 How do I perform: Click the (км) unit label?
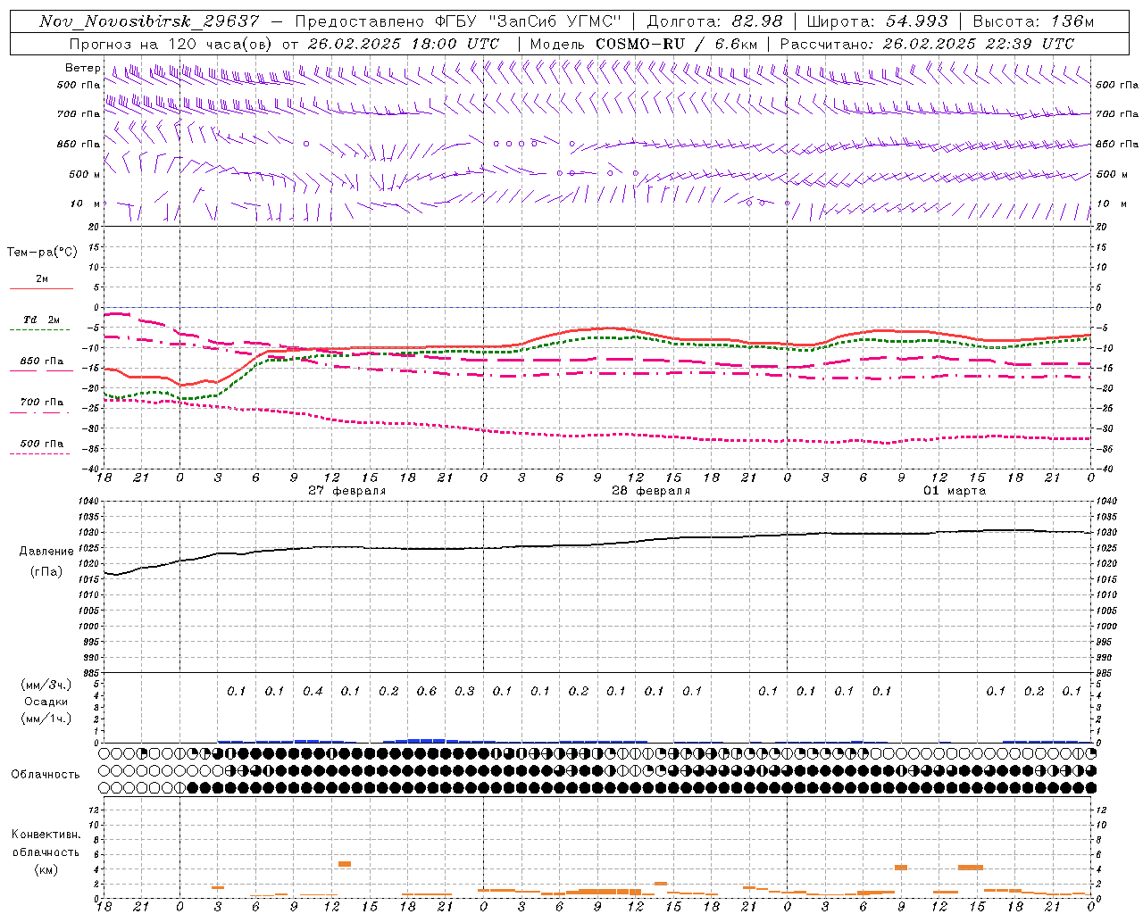click(x=46, y=869)
